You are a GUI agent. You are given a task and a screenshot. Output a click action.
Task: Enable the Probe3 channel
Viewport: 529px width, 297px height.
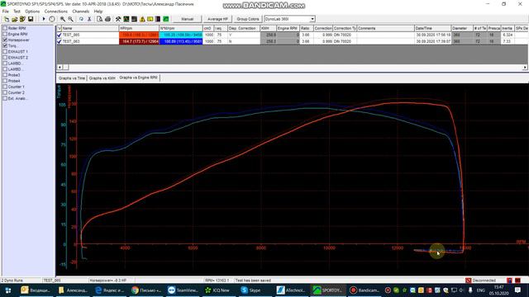click(5, 75)
